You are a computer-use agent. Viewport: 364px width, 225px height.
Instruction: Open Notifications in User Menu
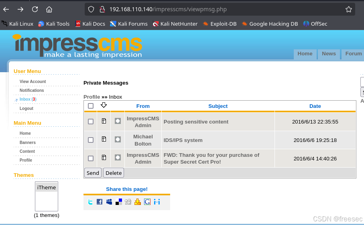32,90
